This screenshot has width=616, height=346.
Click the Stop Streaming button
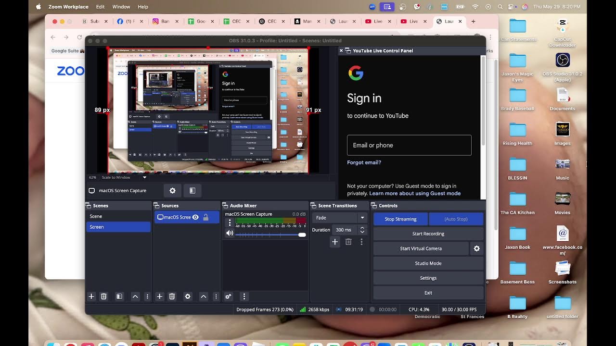pyautogui.click(x=400, y=219)
